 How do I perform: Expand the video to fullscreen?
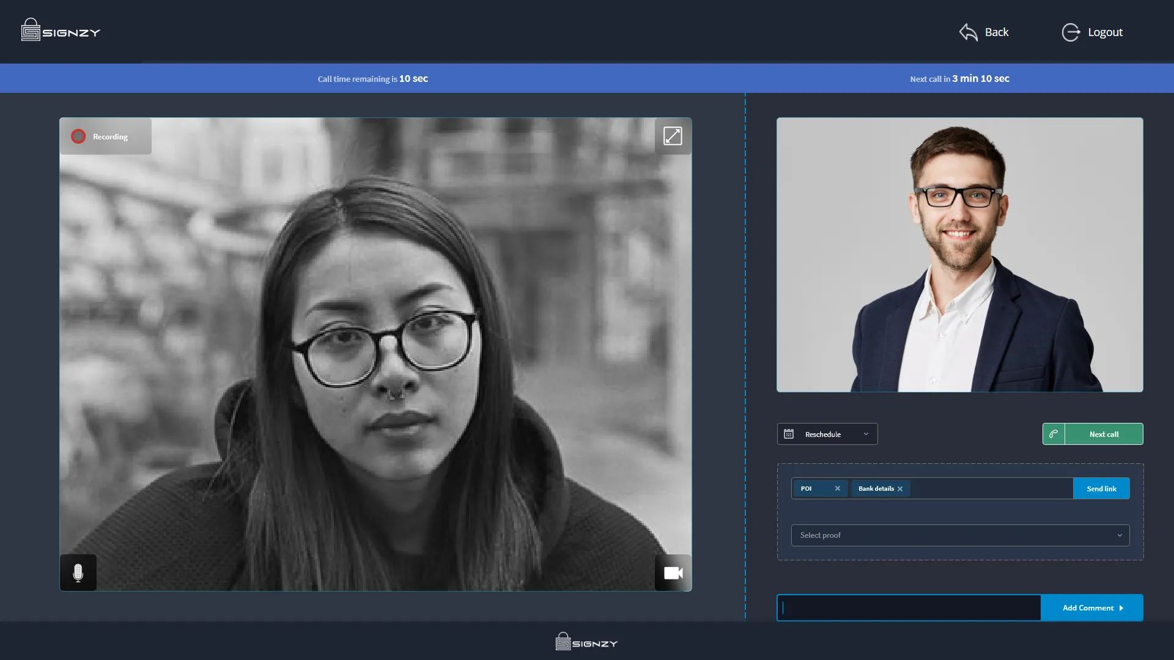tap(673, 136)
